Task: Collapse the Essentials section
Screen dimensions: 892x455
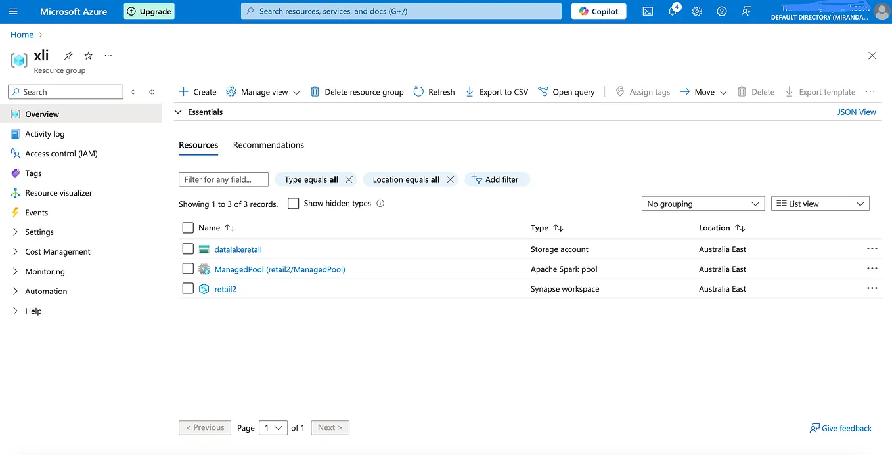Action: (x=178, y=112)
